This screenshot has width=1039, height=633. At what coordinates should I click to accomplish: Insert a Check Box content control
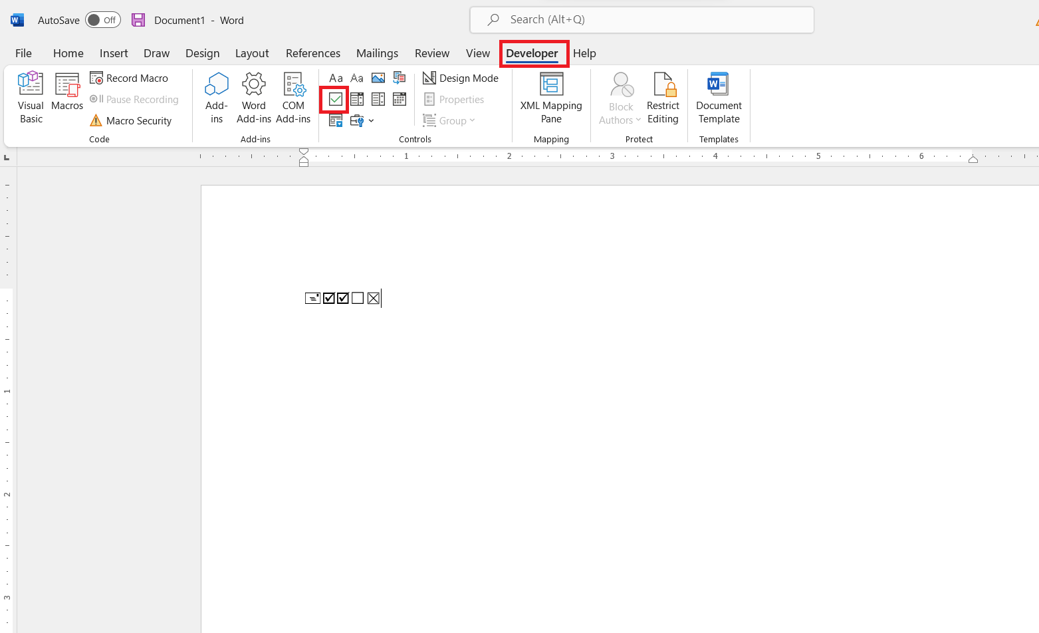(x=336, y=100)
